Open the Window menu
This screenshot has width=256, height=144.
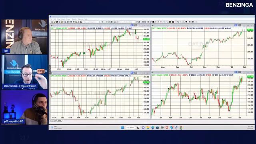80,19
